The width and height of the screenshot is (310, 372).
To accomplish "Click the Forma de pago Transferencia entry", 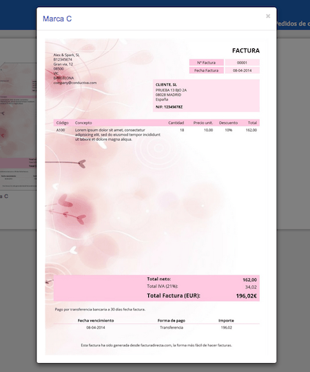I will click(x=172, y=327).
